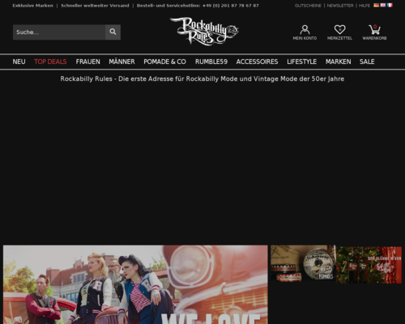The image size is (405, 324).
Task: Switch language with French flag
Action: [x=390, y=5]
